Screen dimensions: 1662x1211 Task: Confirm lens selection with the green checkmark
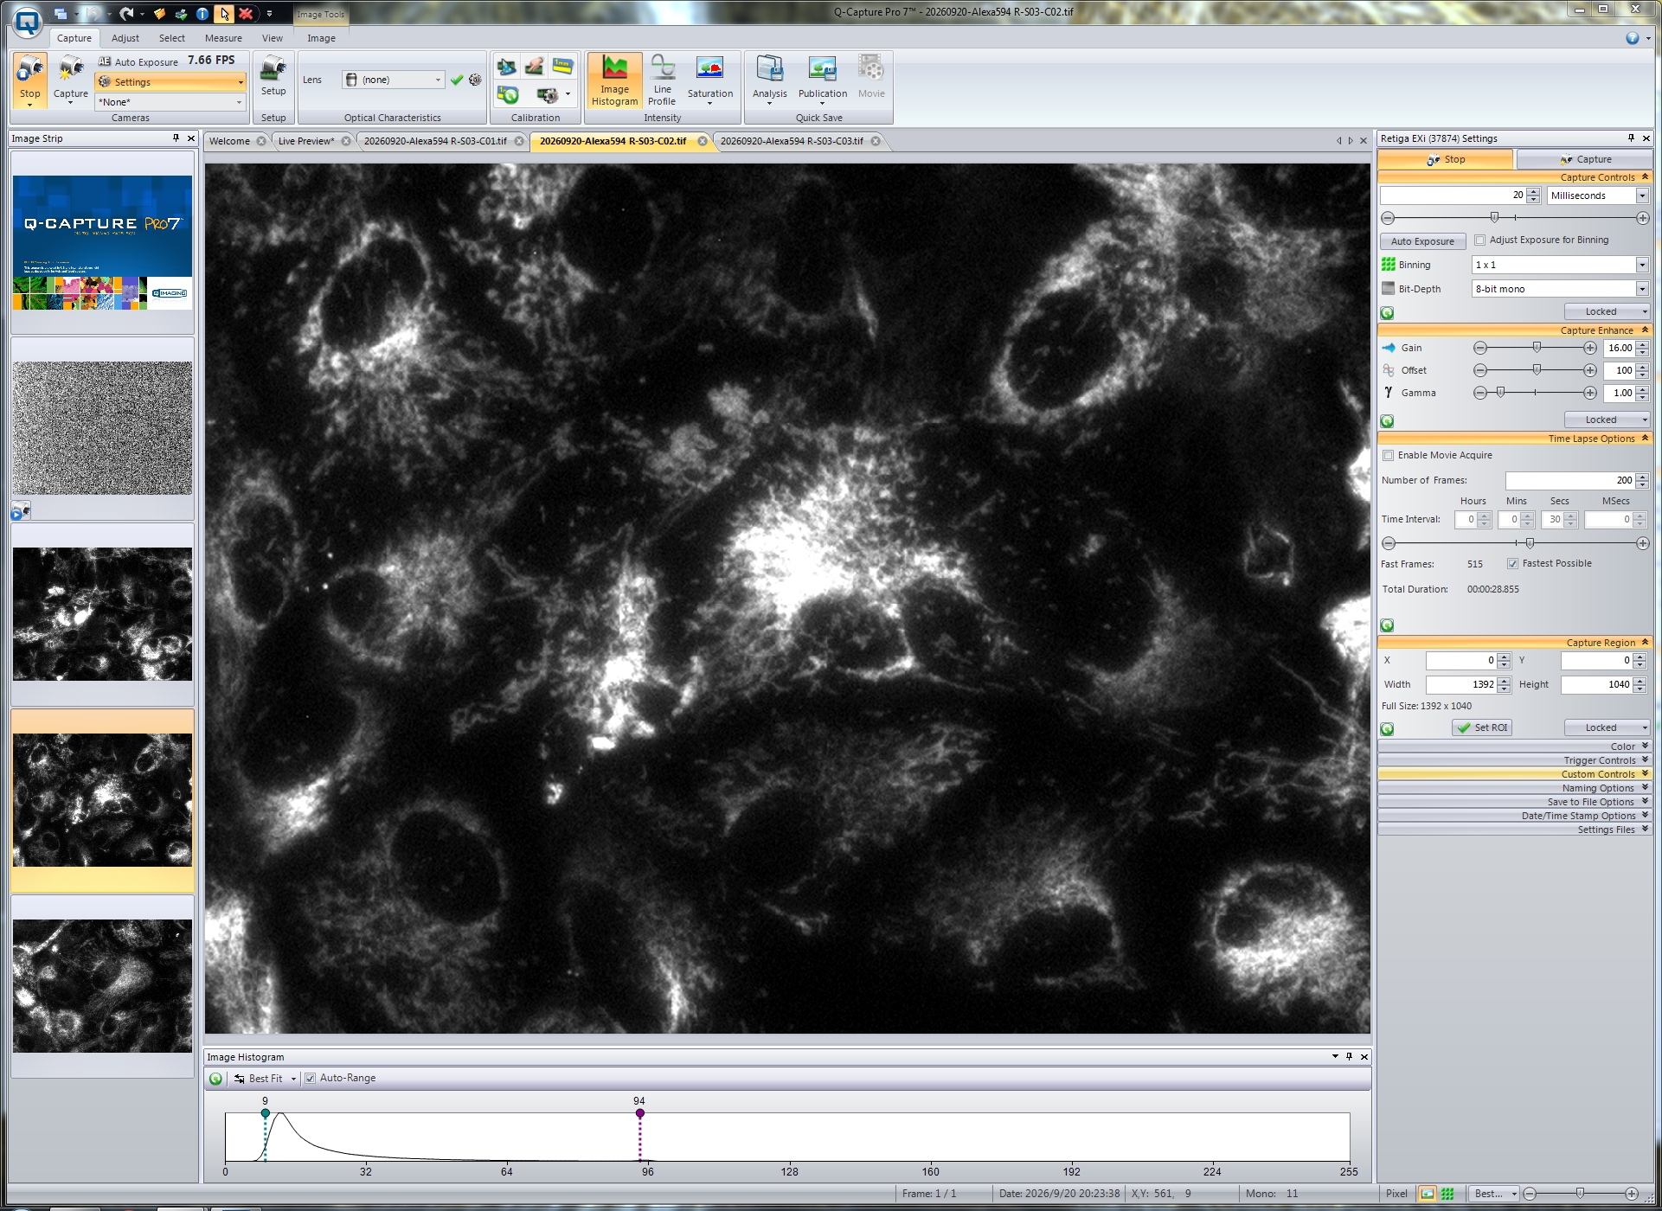point(457,80)
